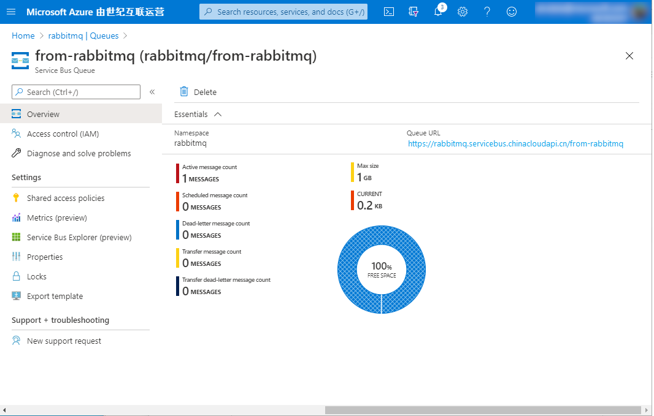Open the Directory + subscription filter icon
The height and width of the screenshot is (416, 654).
coord(414,12)
